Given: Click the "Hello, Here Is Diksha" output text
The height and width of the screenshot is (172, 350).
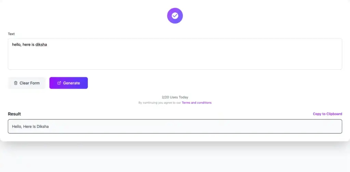Looking at the screenshot, I should 30,127.
